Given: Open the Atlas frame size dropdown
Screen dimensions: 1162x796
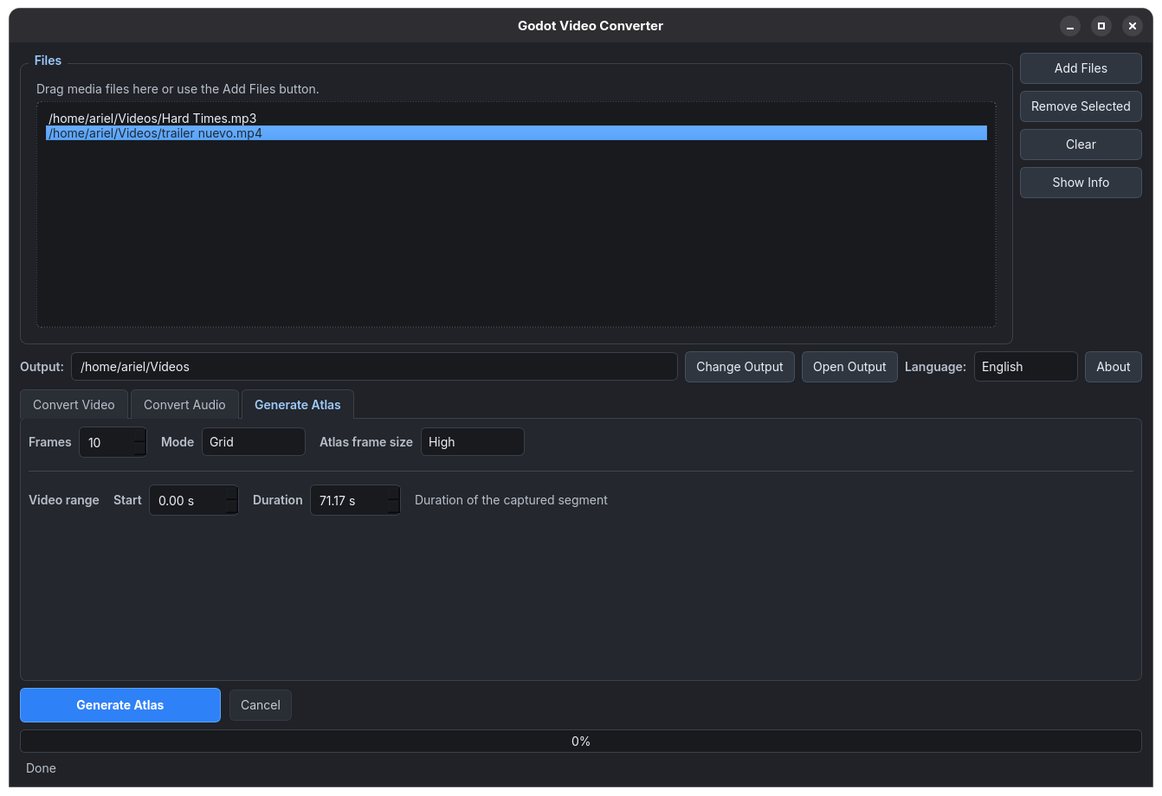Looking at the screenshot, I should click(473, 442).
